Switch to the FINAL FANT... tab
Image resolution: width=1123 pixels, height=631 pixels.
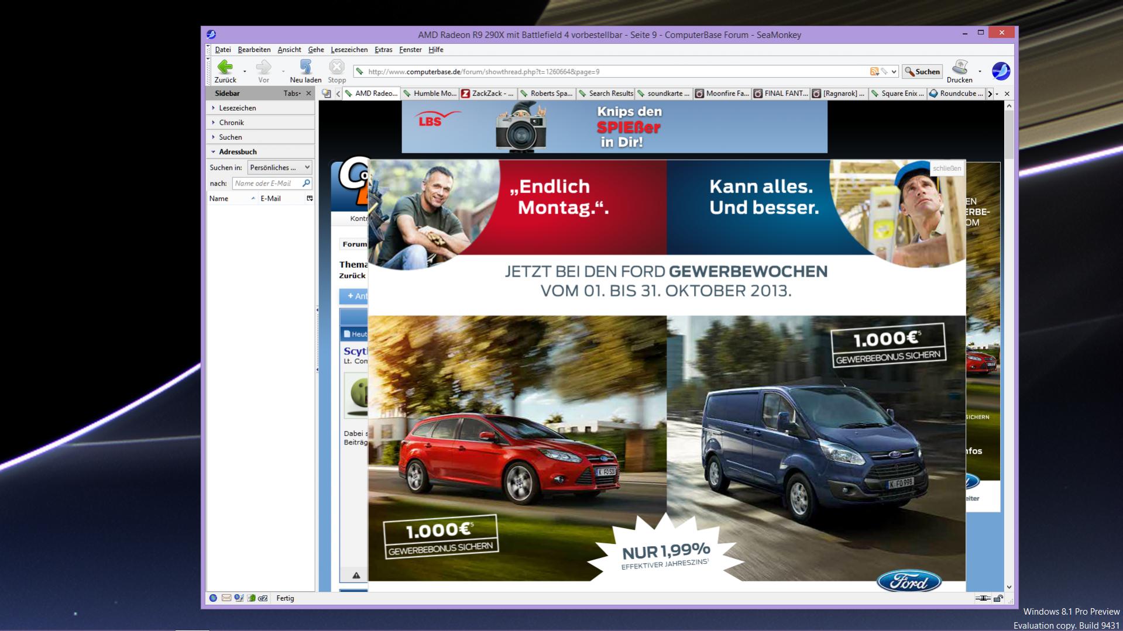[781, 94]
